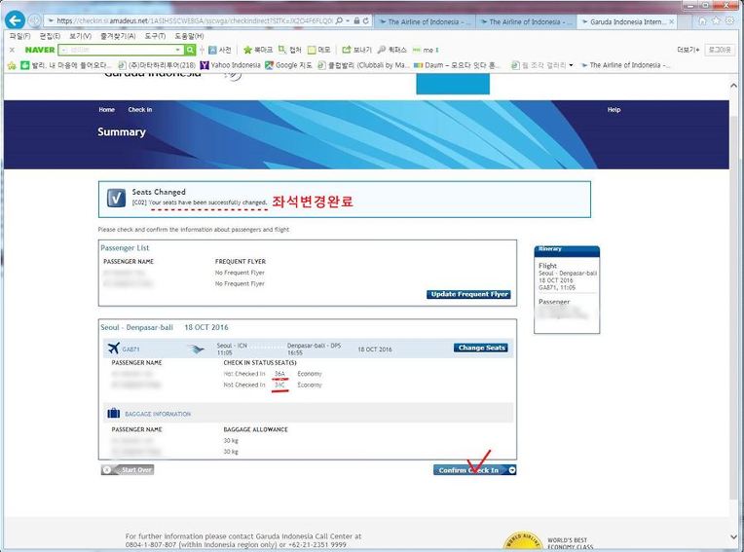
Task: Switch to first 'The Airline of Indonesia' tab
Action: tap(425, 21)
